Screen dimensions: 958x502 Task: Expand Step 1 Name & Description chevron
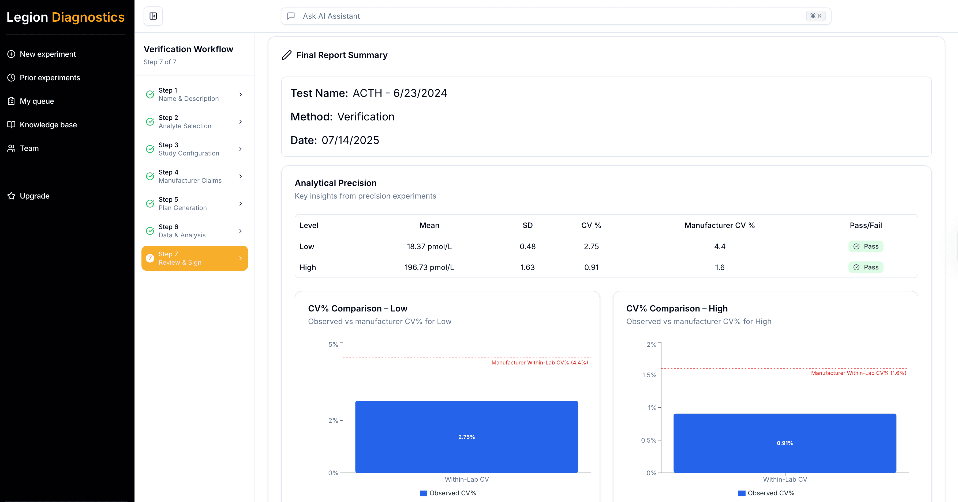coord(241,94)
